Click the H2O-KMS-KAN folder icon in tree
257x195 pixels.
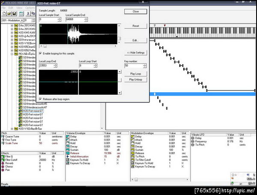16,33
